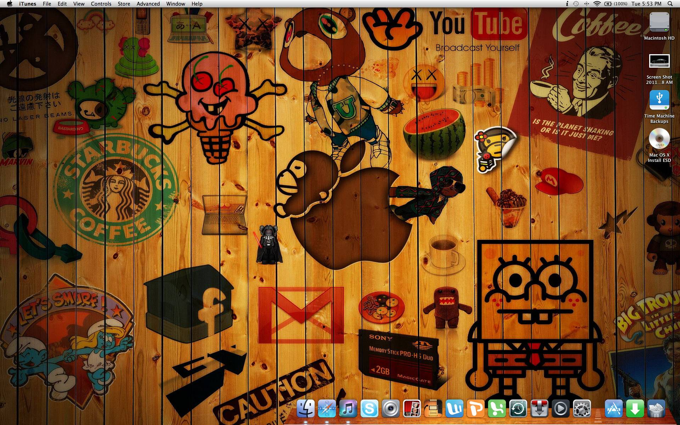This screenshot has height=425, width=680.
Task: Open the green Downloads stack
Action: [x=635, y=409]
